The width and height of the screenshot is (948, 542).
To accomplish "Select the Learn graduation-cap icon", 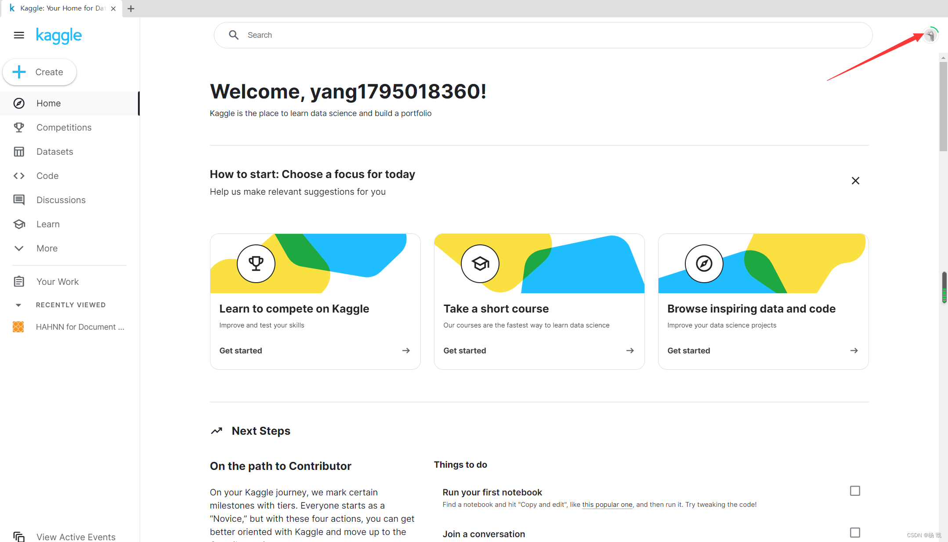I will (19, 224).
